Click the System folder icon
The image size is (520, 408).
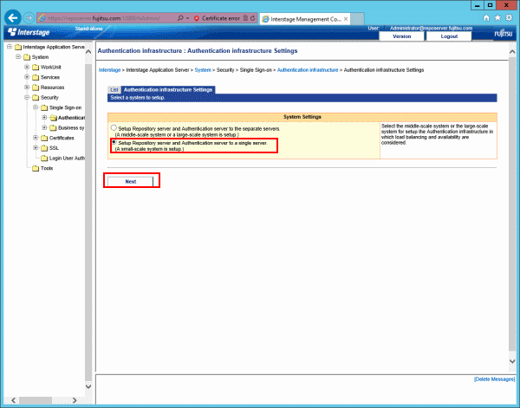tap(27, 57)
